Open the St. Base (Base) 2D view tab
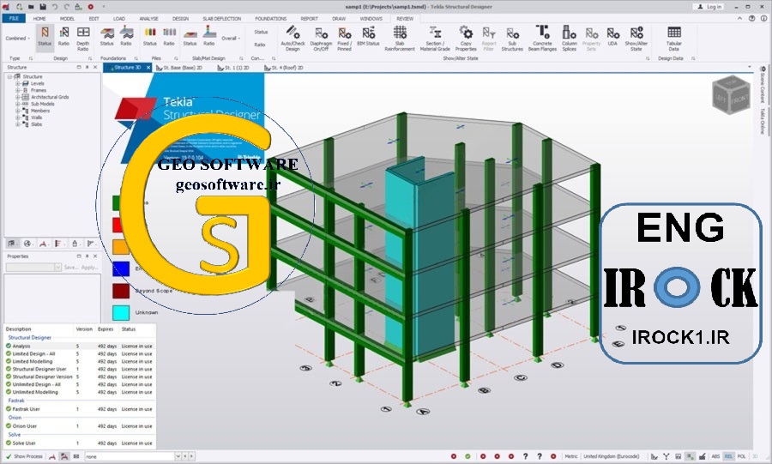The image size is (772, 464). [179, 68]
